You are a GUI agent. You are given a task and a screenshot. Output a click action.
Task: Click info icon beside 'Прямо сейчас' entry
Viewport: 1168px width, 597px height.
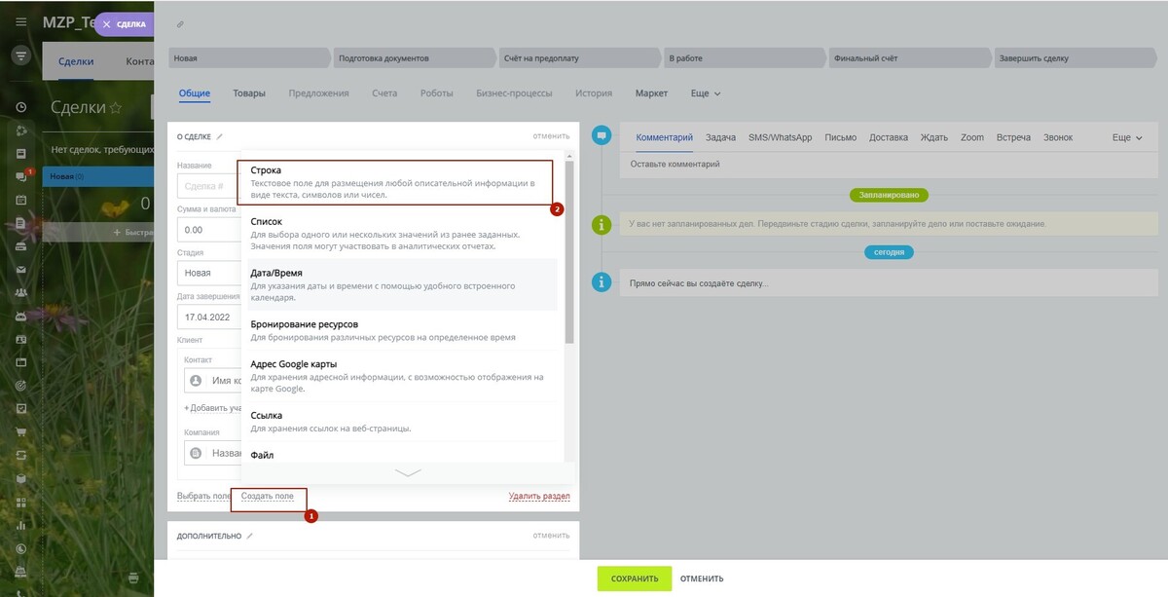pos(602,282)
